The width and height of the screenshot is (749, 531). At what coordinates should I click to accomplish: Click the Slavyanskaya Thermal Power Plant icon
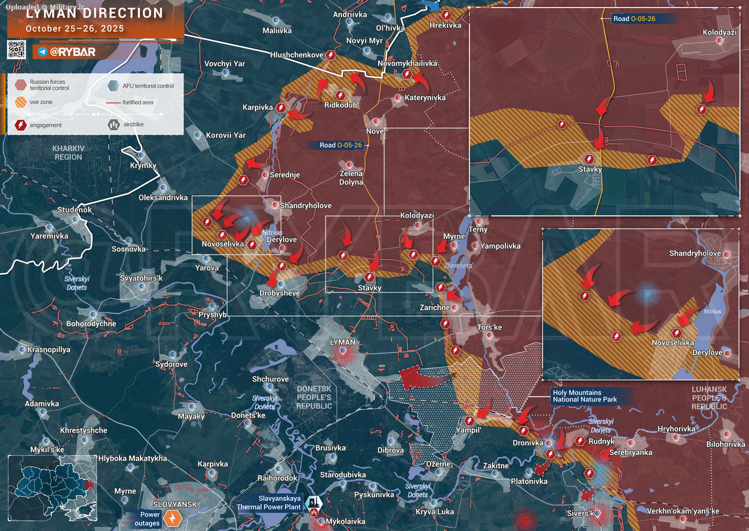[313, 503]
